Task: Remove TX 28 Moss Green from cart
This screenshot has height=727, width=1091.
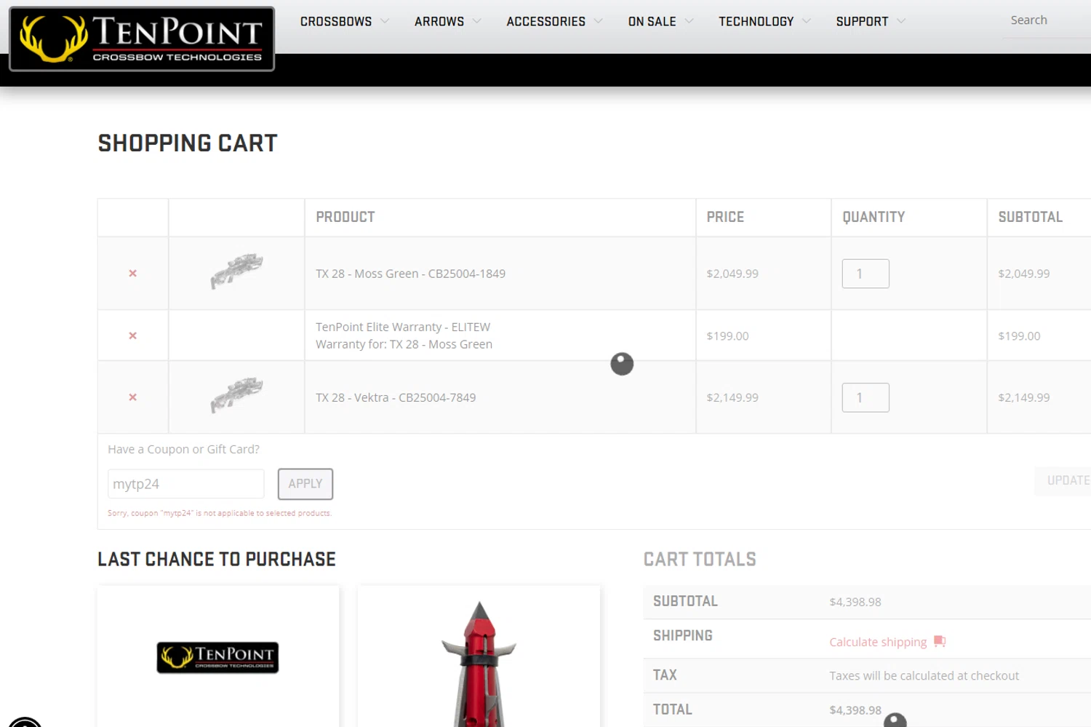Action: click(132, 274)
